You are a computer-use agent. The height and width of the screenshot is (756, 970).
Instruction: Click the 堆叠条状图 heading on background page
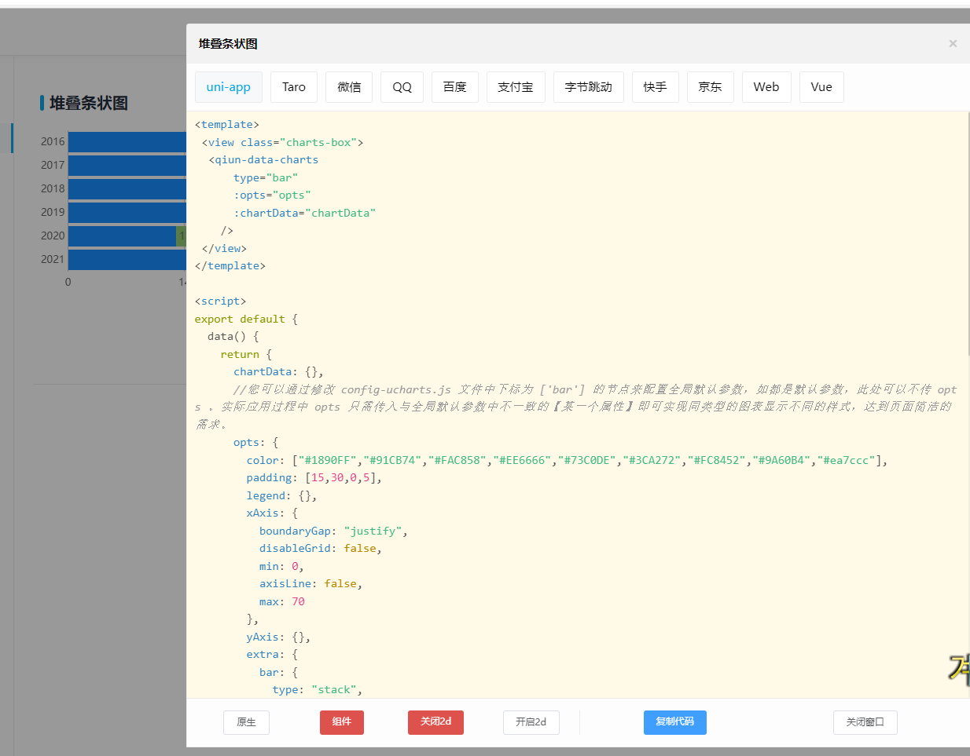(88, 103)
